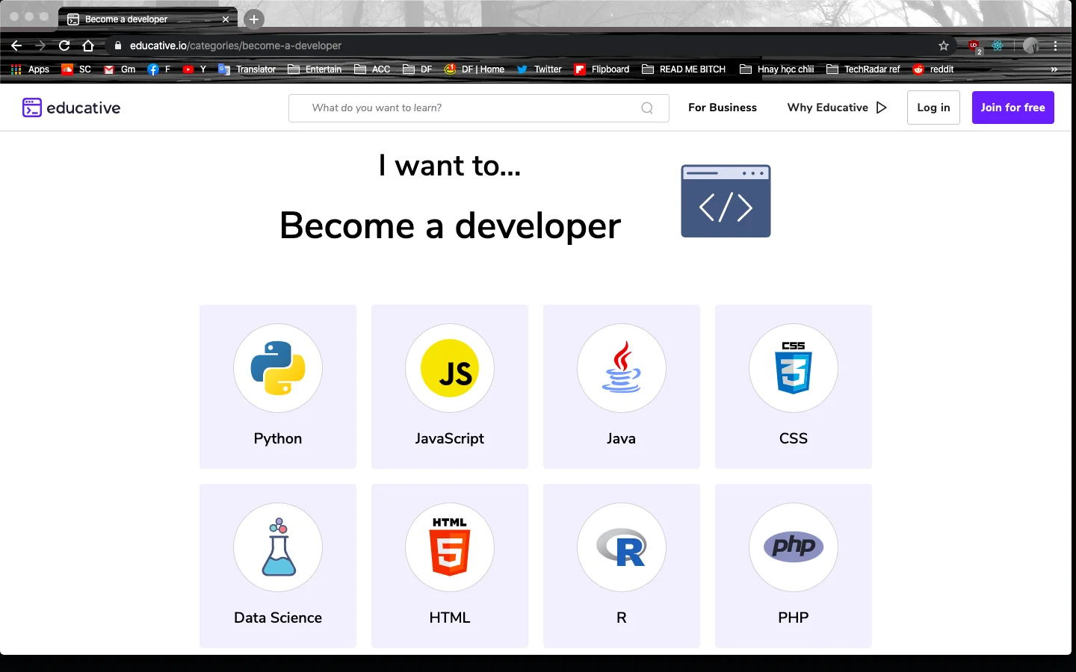The width and height of the screenshot is (1076, 672).
Task: Click the site info lock icon
Action: [118, 46]
